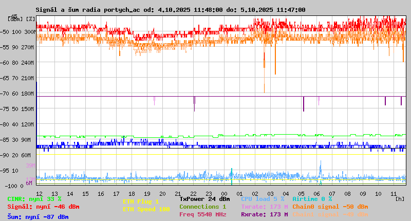411x221 pixels.
Task: Click the hour '22' x-axis tick label
Action: pyautogui.click(x=193, y=194)
